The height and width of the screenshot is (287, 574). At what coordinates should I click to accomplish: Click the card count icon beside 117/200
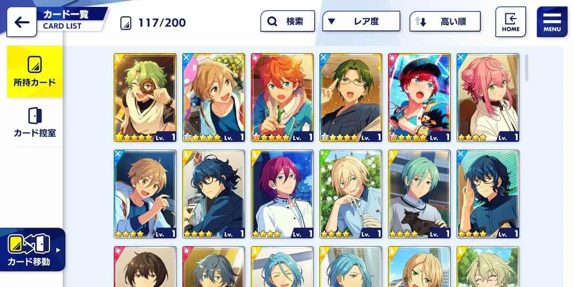[x=125, y=23]
